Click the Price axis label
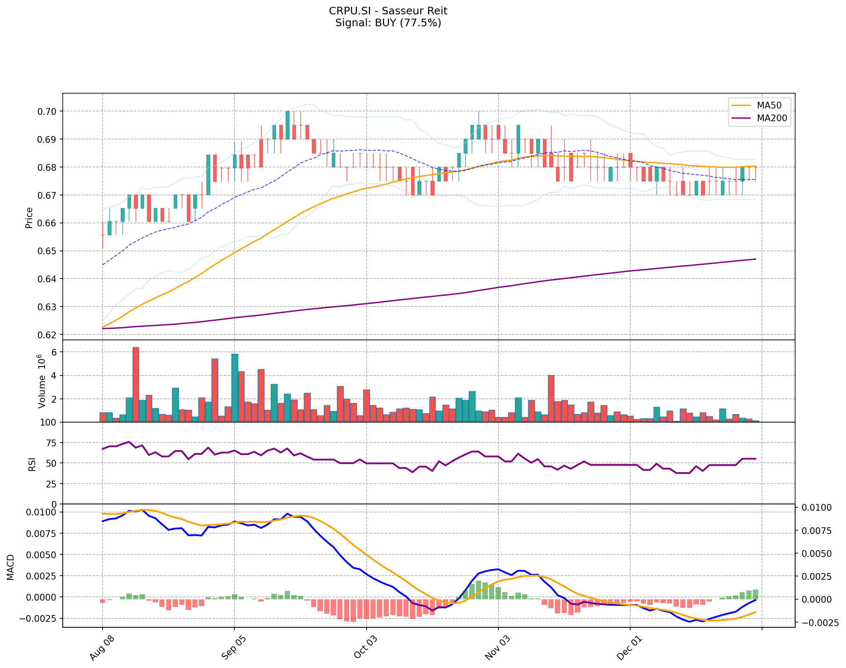Image resolution: width=846 pixels, height=668 pixels. [29, 217]
